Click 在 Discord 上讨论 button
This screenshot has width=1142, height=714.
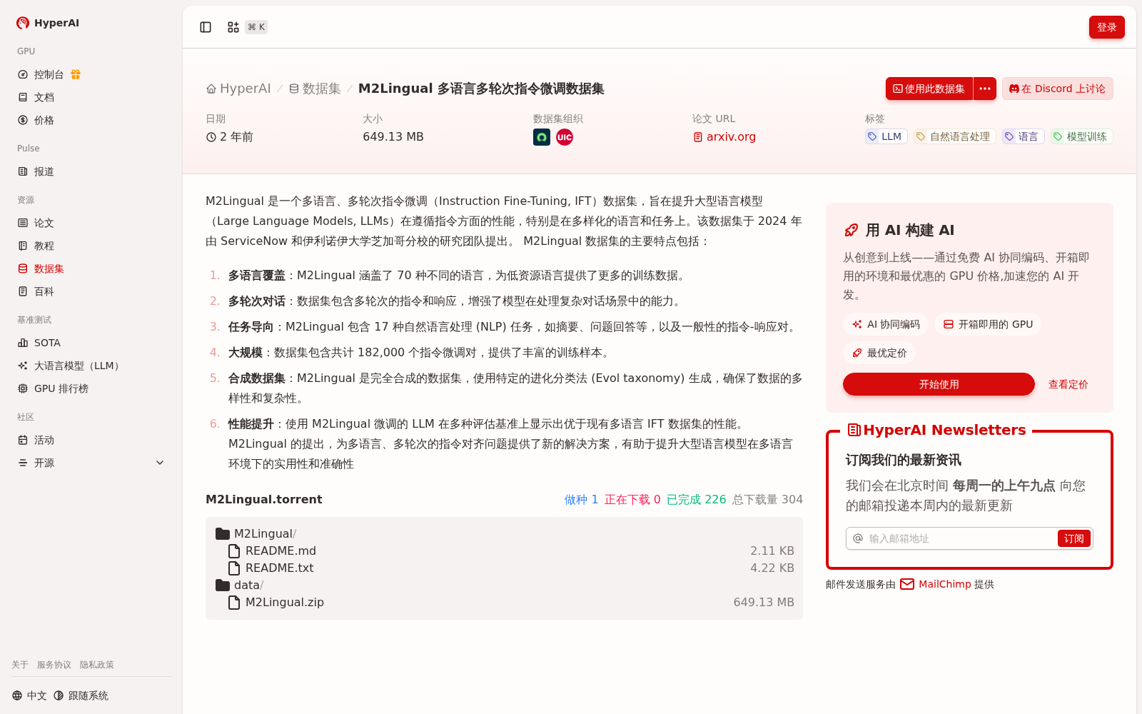[1057, 89]
